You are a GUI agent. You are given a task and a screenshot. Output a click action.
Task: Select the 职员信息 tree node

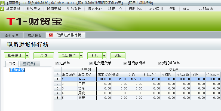point(17,70)
